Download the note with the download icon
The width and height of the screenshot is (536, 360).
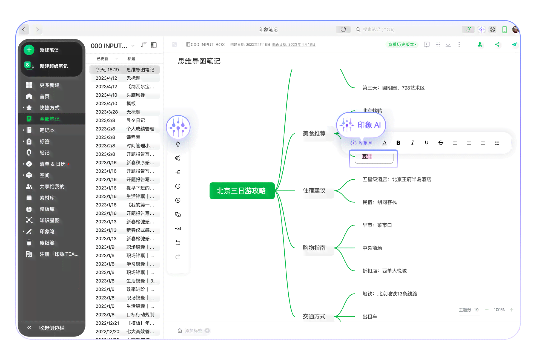point(448,44)
